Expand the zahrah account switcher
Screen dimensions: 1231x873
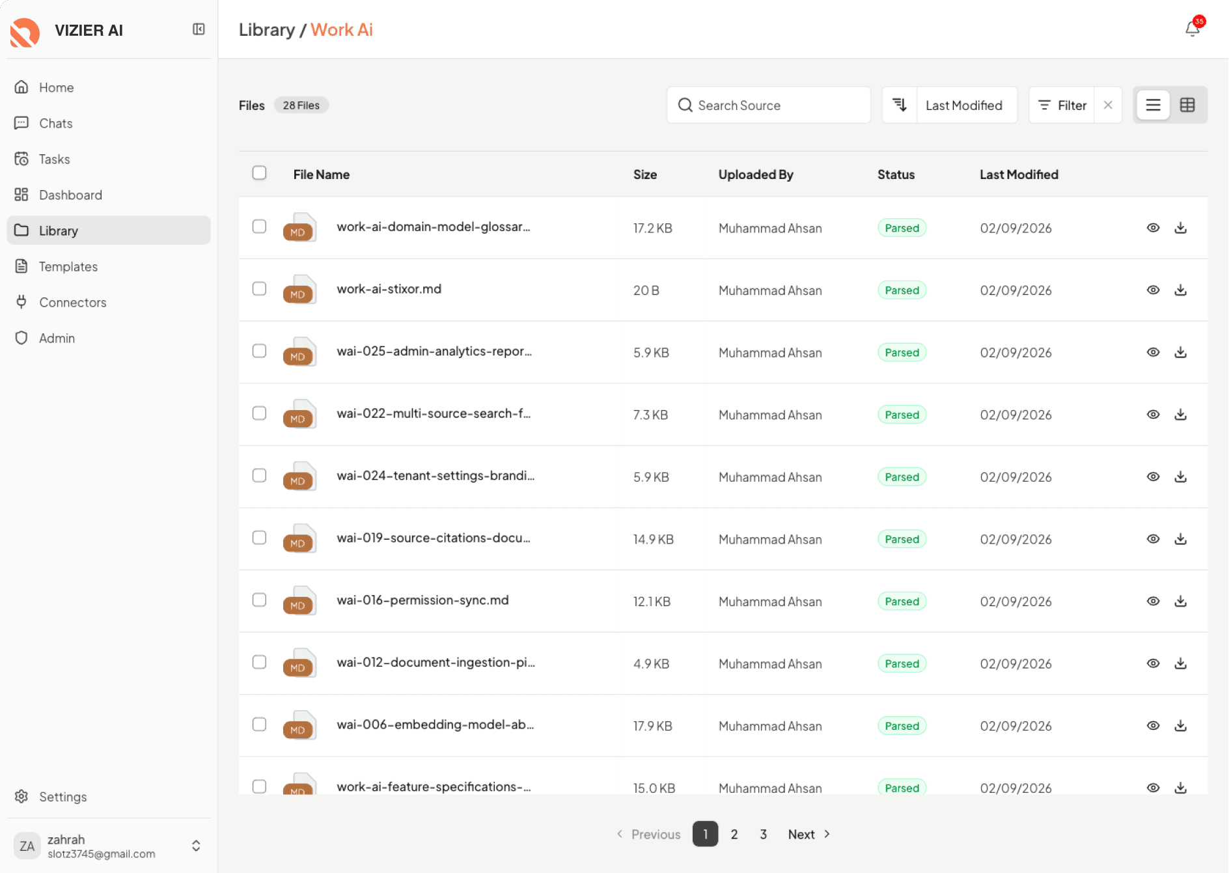(x=196, y=846)
